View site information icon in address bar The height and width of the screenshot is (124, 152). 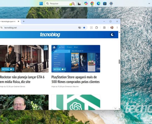pyautogui.click(x=1, y=28)
